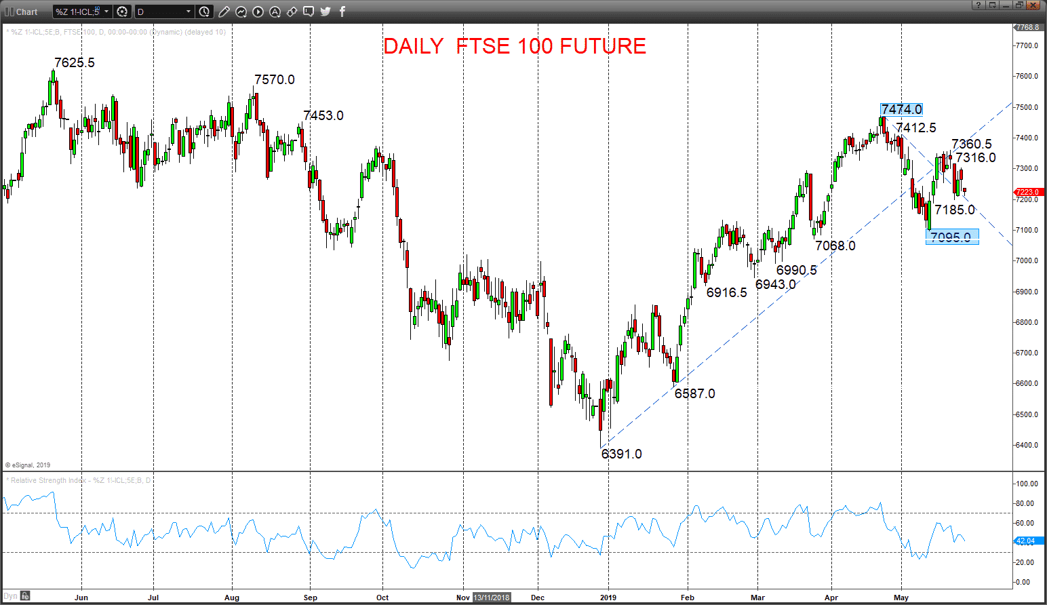Click the symbol link chain icon
1047x605 pixels.
[x=292, y=12]
